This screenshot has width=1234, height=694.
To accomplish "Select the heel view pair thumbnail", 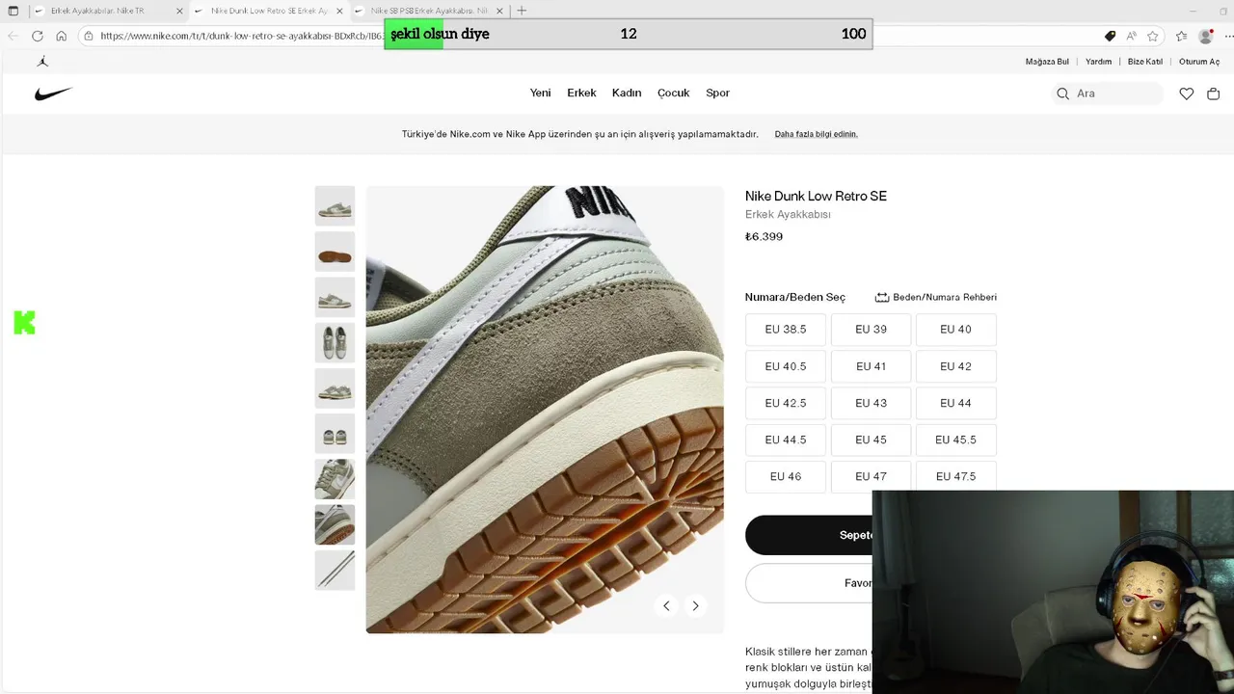I will [335, 434].
